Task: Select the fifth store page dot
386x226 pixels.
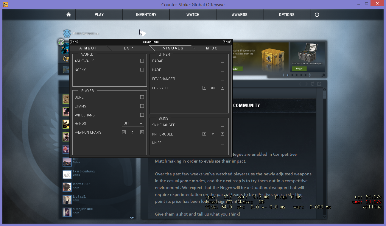Action: [x=306, y=75]
